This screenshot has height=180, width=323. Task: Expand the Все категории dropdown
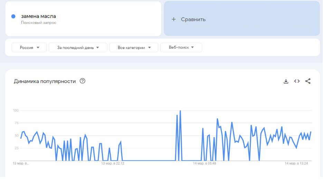pos(134,48)
